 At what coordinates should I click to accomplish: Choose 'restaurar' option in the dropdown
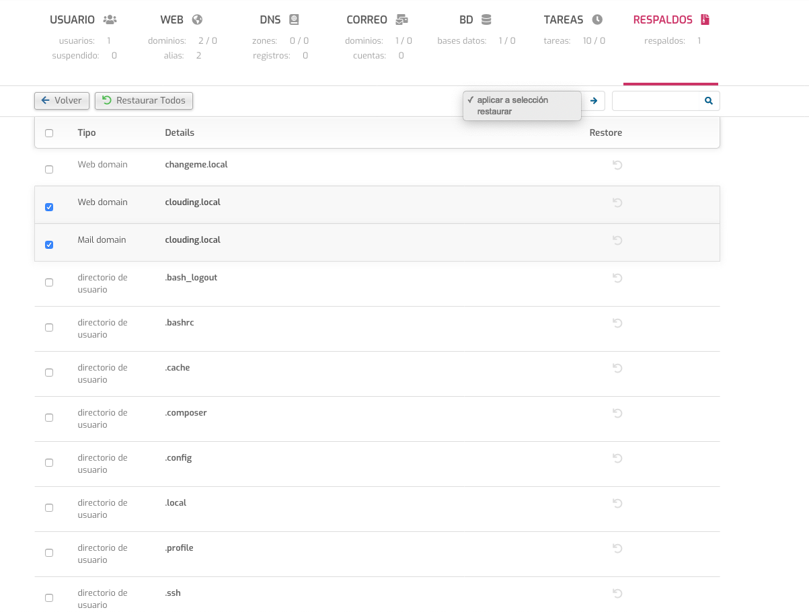pos(522,112)
